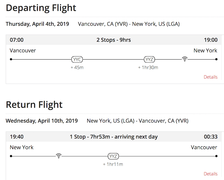Click the + 1hr11m layover label
This screenshot has height=180, width=224.
tap(113, 164)
